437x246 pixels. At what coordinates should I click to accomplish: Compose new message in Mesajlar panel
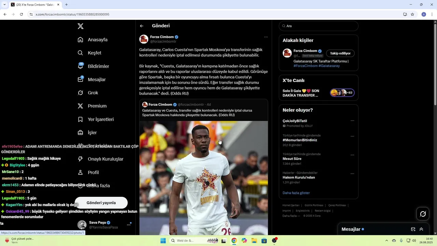click(x=413, y=229)
